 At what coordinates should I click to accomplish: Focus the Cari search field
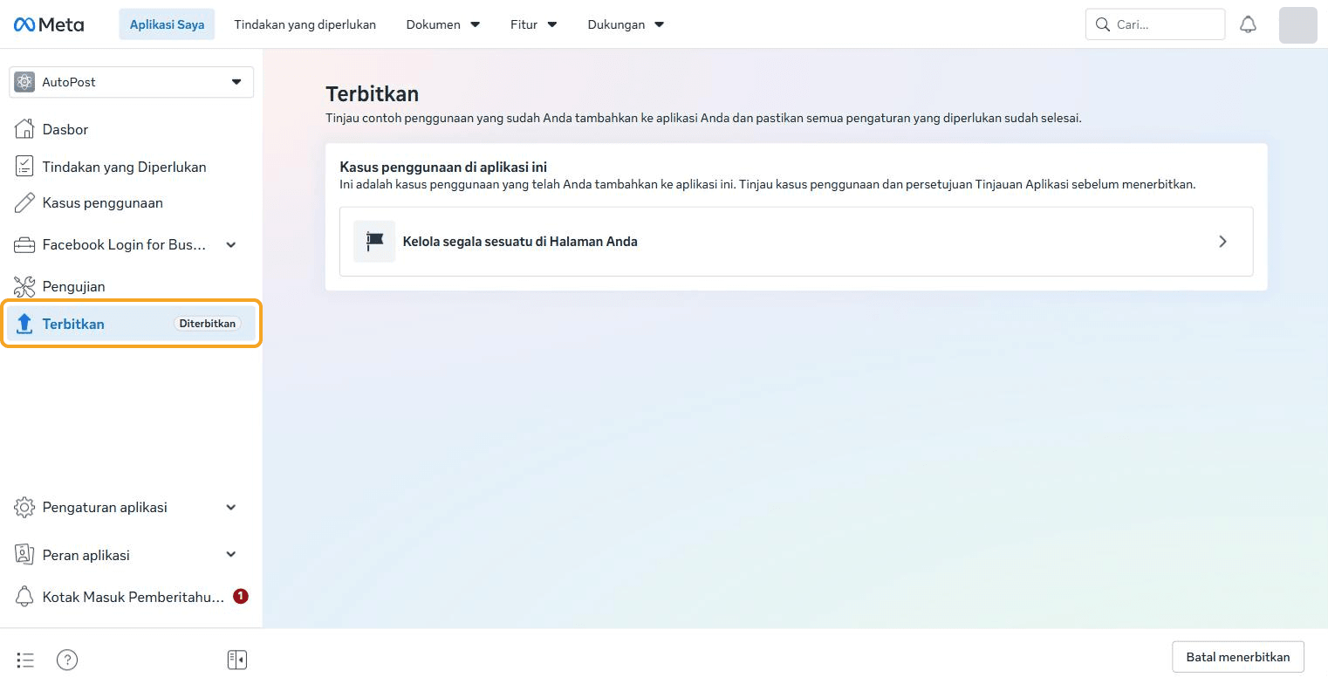(1155, 24)
